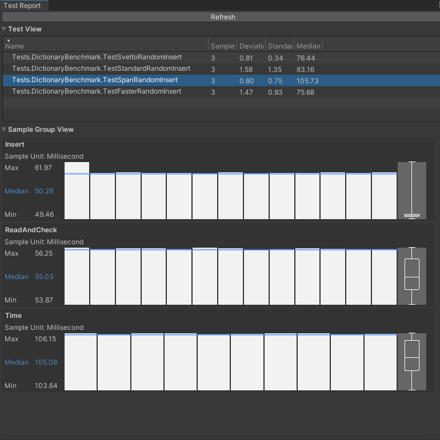Click the ReadAndCheck chart box plot
Image resolution: width=440 pixels, height=440 pixels.
(x=412, y=276)
